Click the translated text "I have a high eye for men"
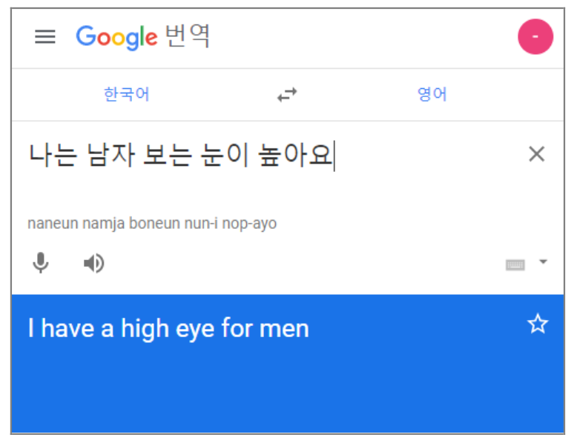This screenshot has height=443, width=577. (x=168, y=328)
